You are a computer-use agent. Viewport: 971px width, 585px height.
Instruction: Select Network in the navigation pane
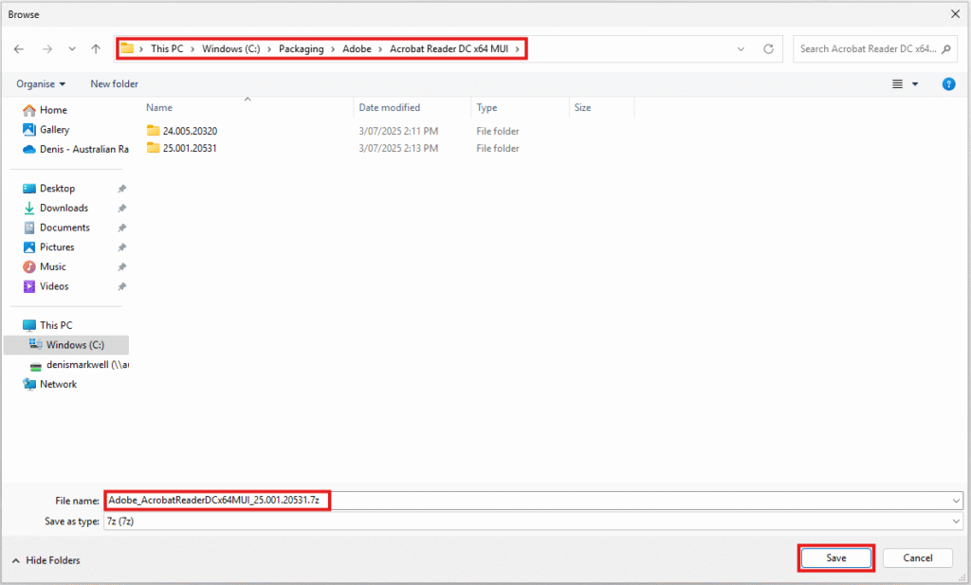pos(58,384)
